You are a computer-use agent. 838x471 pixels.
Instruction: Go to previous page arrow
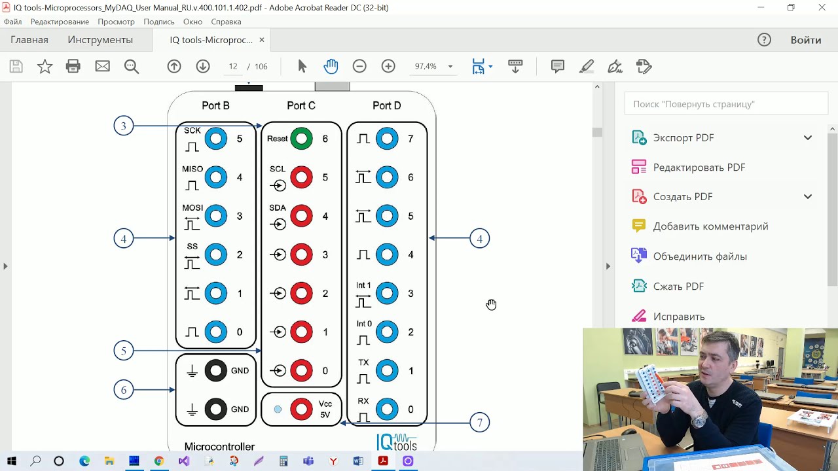click(x=174, y=66)
